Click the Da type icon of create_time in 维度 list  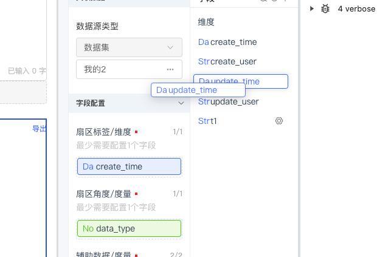[x=204, y=42]
